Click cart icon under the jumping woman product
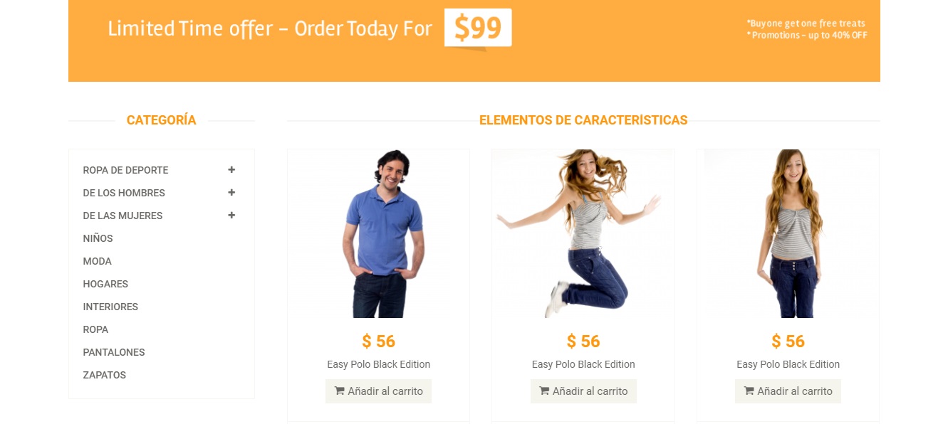Viewport: 943px width, 424px height. click(544, 391)
